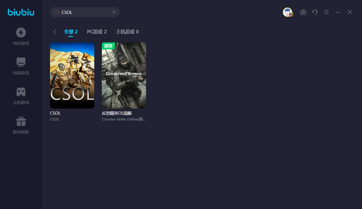The image size is (362, 209).
Task: Open the user avatar profile
Action: pos(288,12)
